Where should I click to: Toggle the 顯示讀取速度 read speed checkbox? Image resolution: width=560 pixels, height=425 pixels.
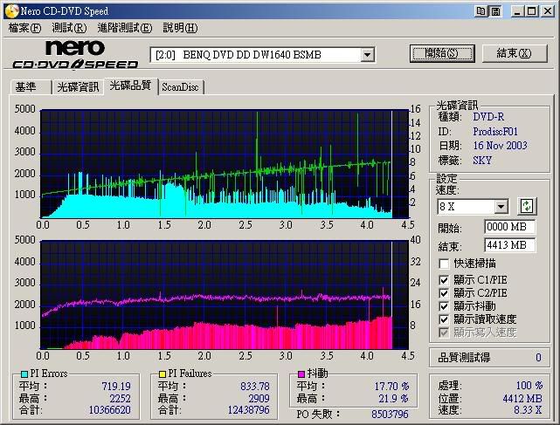pos(444,319)
